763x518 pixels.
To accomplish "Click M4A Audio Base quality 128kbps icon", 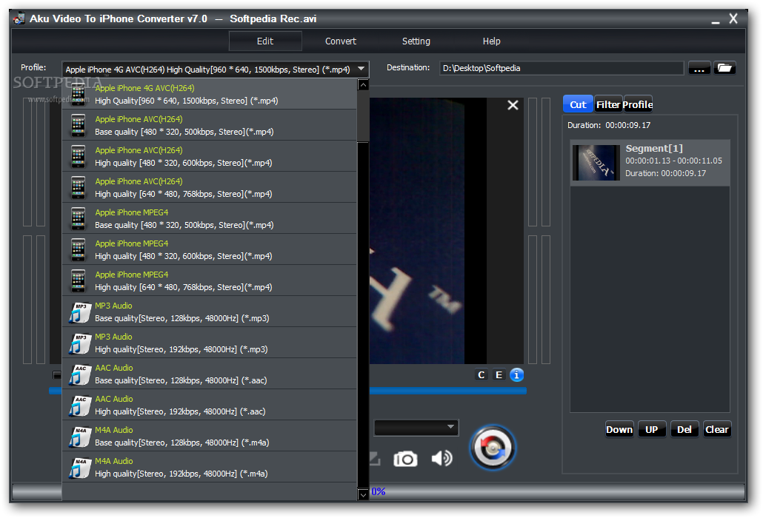I will (80, 437).
